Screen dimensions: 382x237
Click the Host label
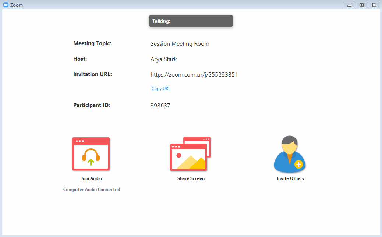[80, 59]
